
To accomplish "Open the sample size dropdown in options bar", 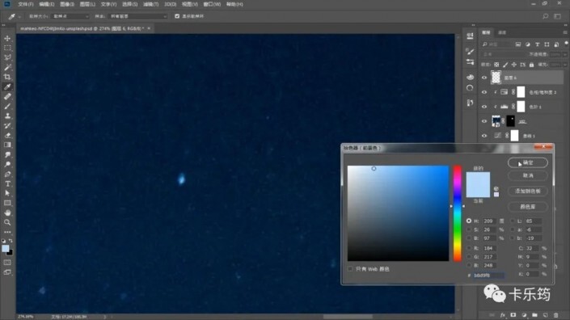I will (70, 16).
